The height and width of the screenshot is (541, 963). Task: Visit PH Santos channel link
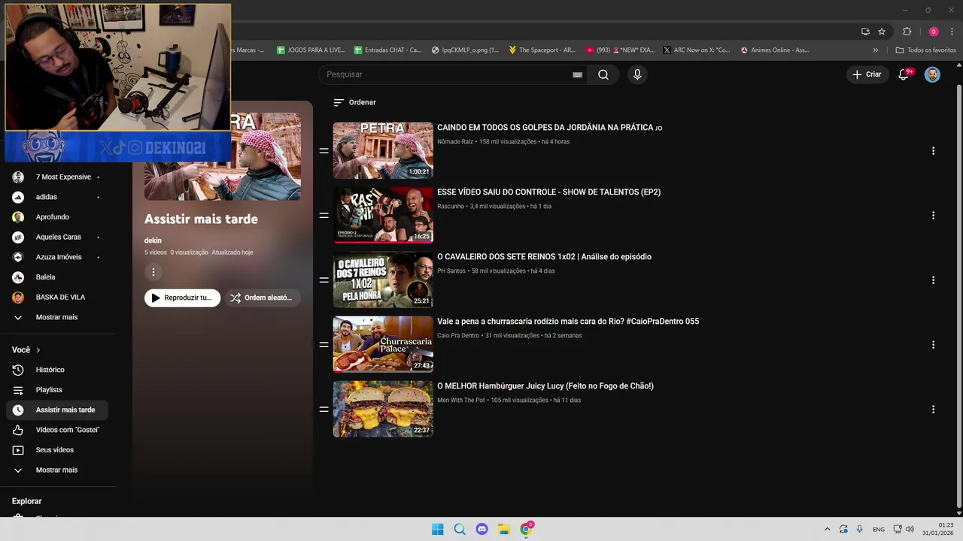point(451,271)
